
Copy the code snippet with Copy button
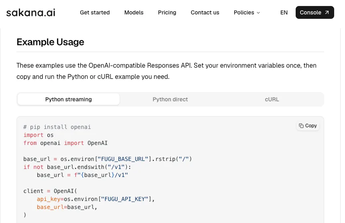pos(308,126)
